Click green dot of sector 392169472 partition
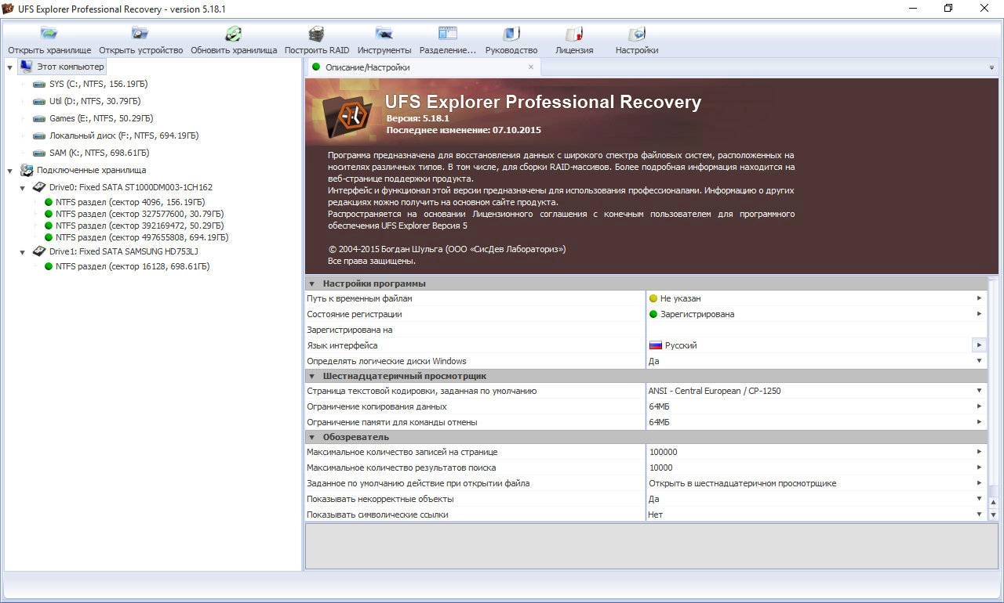 coord(49,226)
